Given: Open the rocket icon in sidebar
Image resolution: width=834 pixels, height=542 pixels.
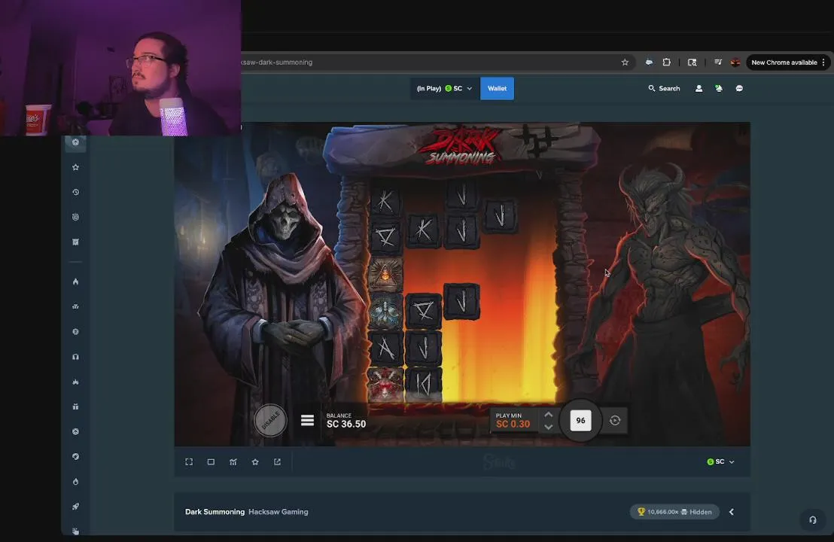Looking at the screenshot, I should point(75,507).
